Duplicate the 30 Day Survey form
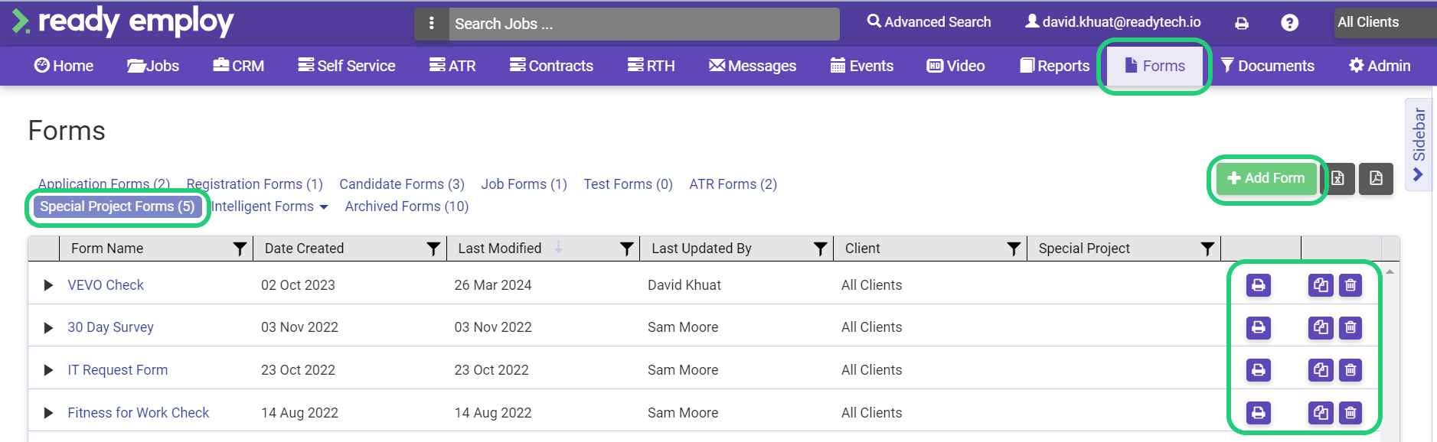The image size is (1437, 442). point(1321,327)
